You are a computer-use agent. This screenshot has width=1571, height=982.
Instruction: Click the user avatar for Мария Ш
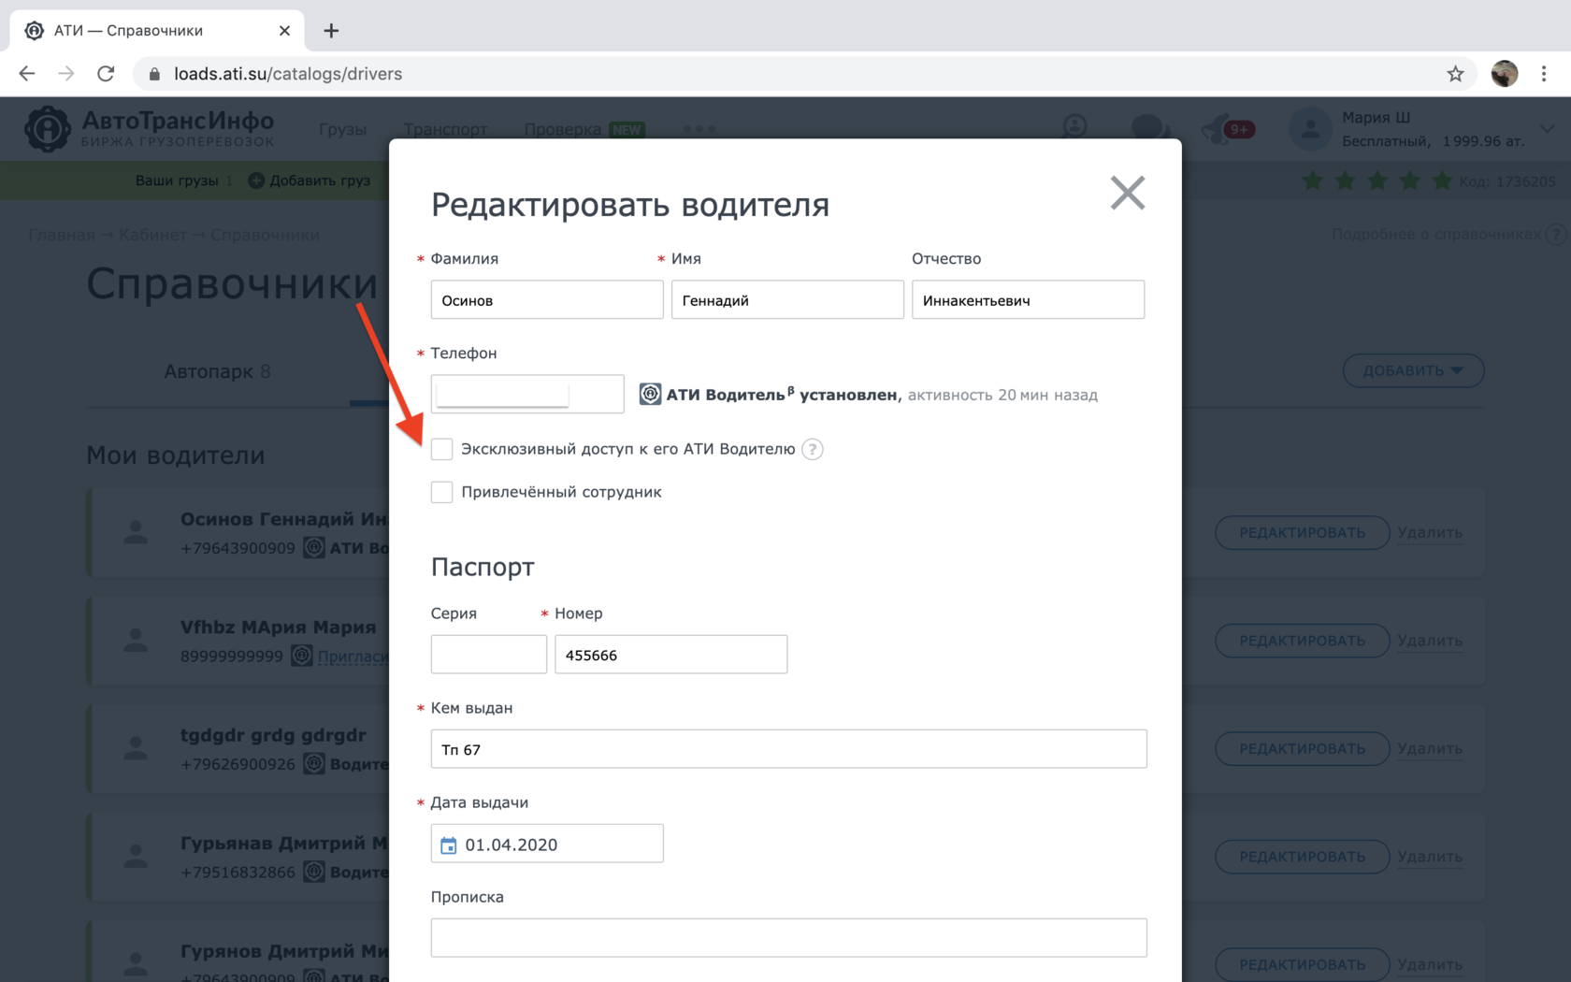click(1310, 129)
